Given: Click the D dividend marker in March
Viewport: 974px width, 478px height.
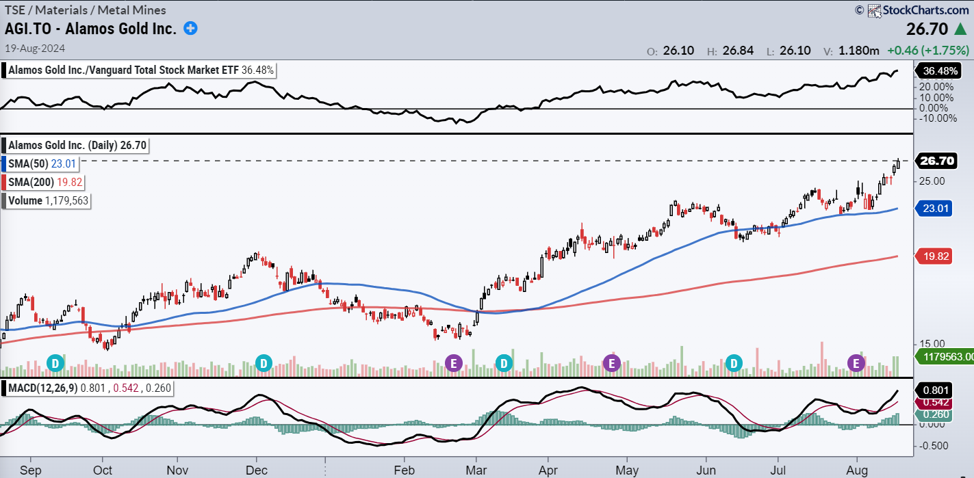Looking at the screenshot, I should point(504,362).
